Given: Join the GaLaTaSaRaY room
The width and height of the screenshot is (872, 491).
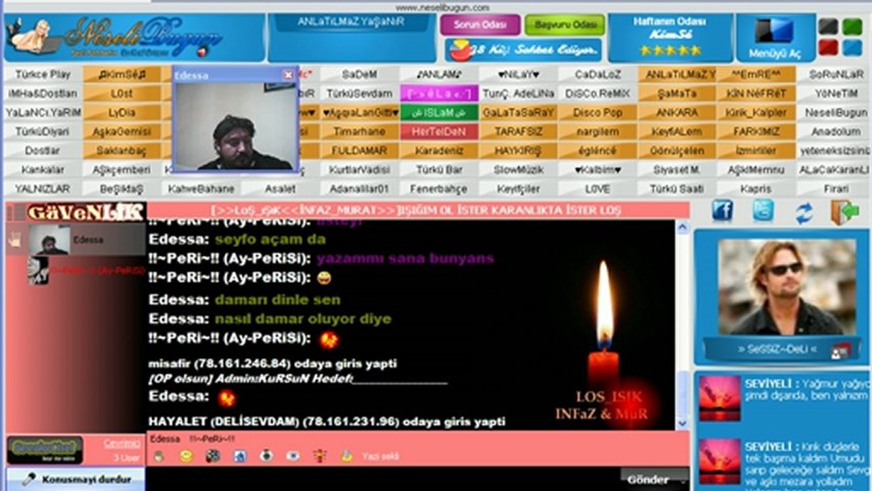Looking at the screenshot, I should [517, 113].
